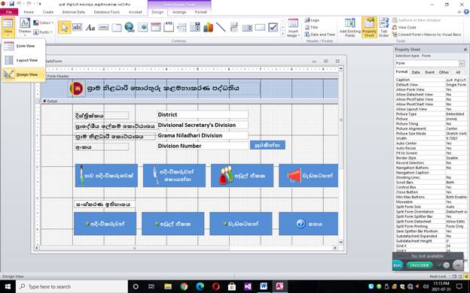Select the Hyperlink globe control icon
470x293 pixels.
pos(130,27)
